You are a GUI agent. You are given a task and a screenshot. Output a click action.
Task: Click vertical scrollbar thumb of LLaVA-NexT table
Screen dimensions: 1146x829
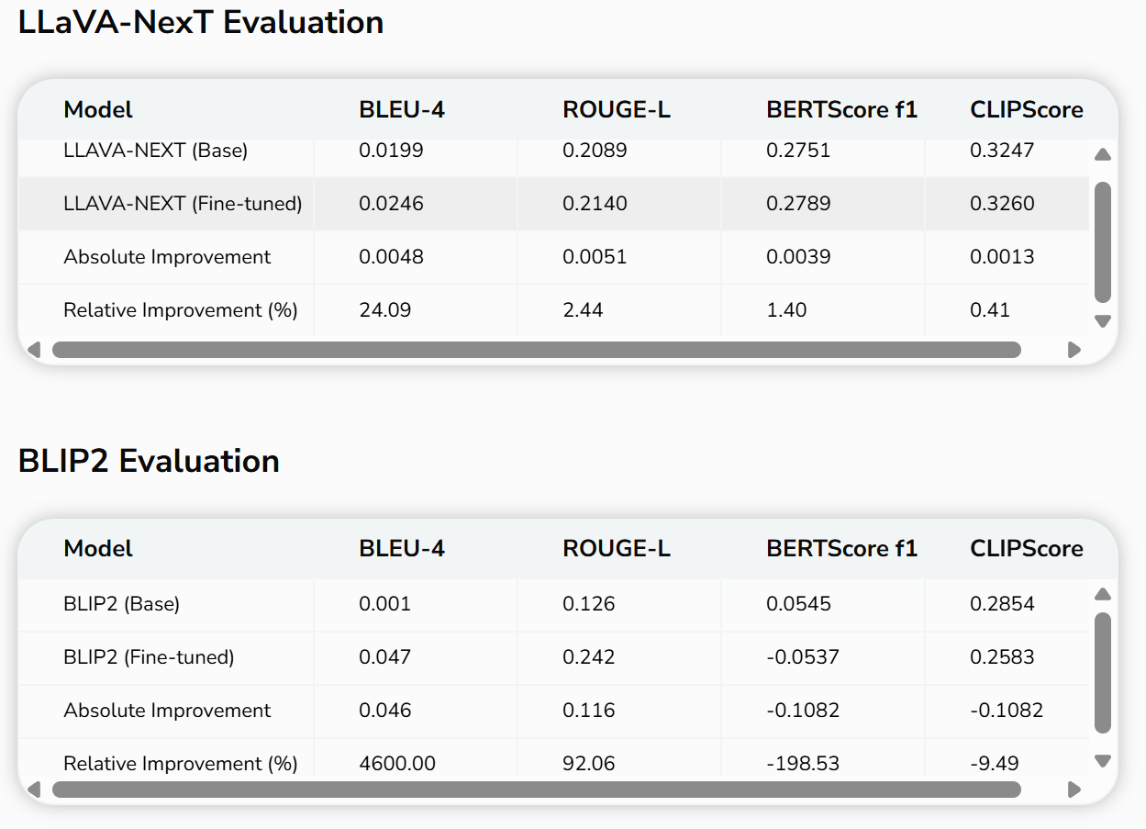pyautogui.click(x=1103, y=242)
